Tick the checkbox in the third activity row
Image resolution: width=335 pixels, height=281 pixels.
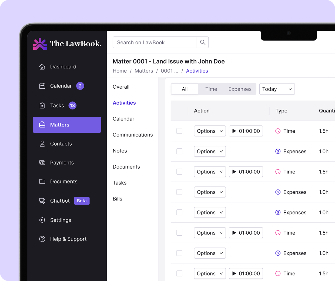(x=179, y=172)
